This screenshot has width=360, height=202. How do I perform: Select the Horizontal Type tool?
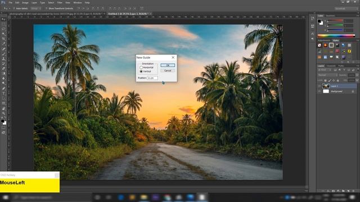click(x=3, y=94)
